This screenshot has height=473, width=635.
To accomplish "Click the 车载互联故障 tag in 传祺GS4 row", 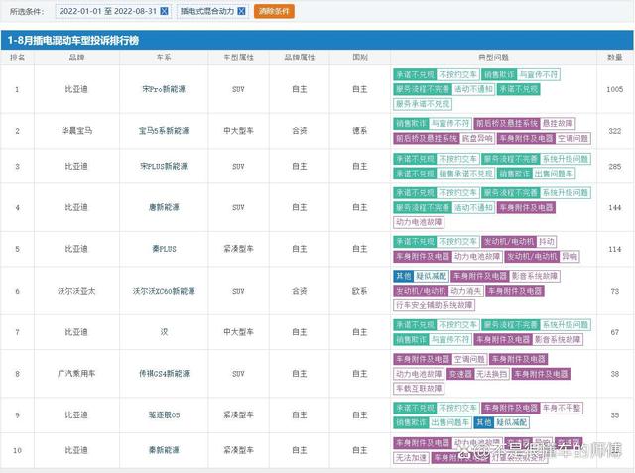I will 419,389.
